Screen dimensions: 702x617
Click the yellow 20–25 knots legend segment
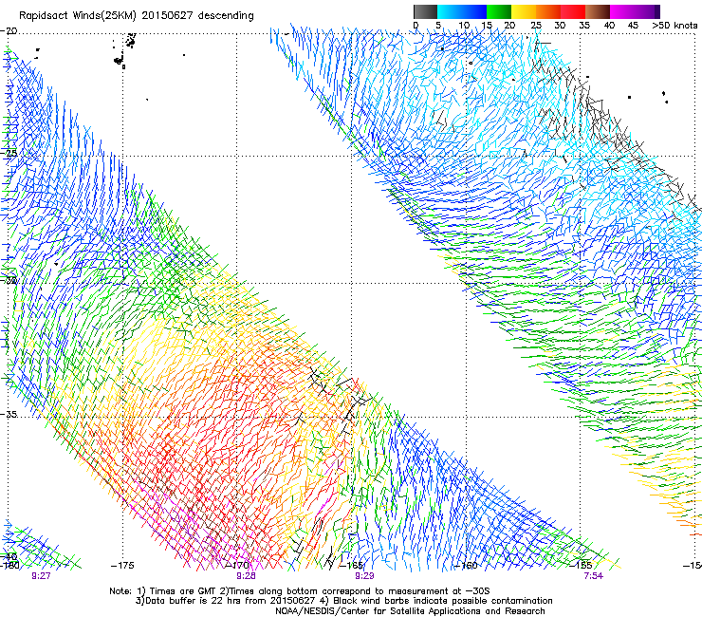(524, 11)
